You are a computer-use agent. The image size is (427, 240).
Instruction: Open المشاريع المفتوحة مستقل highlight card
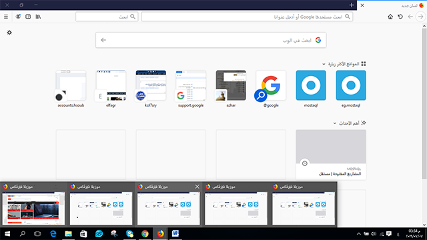point(331,154)
